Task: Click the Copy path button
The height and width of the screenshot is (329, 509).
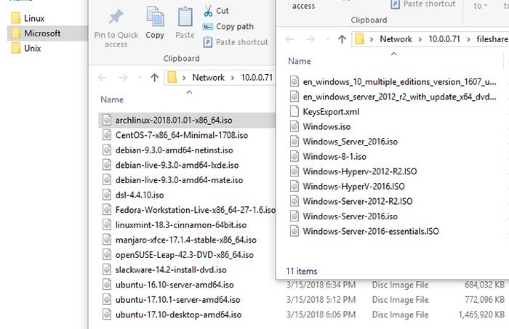Action: tap(228, 27)
